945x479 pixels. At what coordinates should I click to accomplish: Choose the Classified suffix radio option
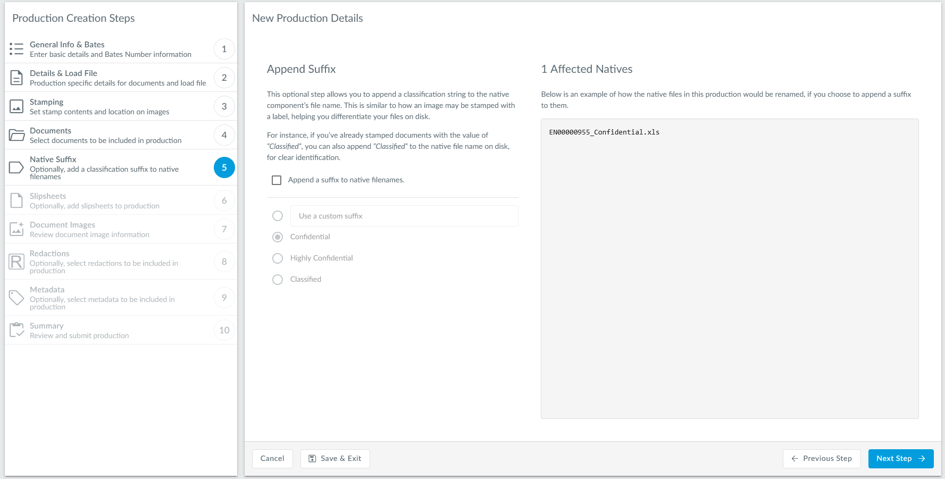coord(278,280)
